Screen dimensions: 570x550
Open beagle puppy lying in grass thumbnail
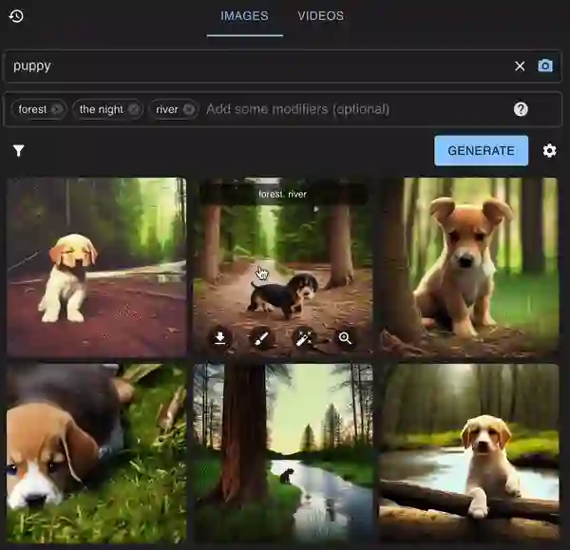[97, 453]
